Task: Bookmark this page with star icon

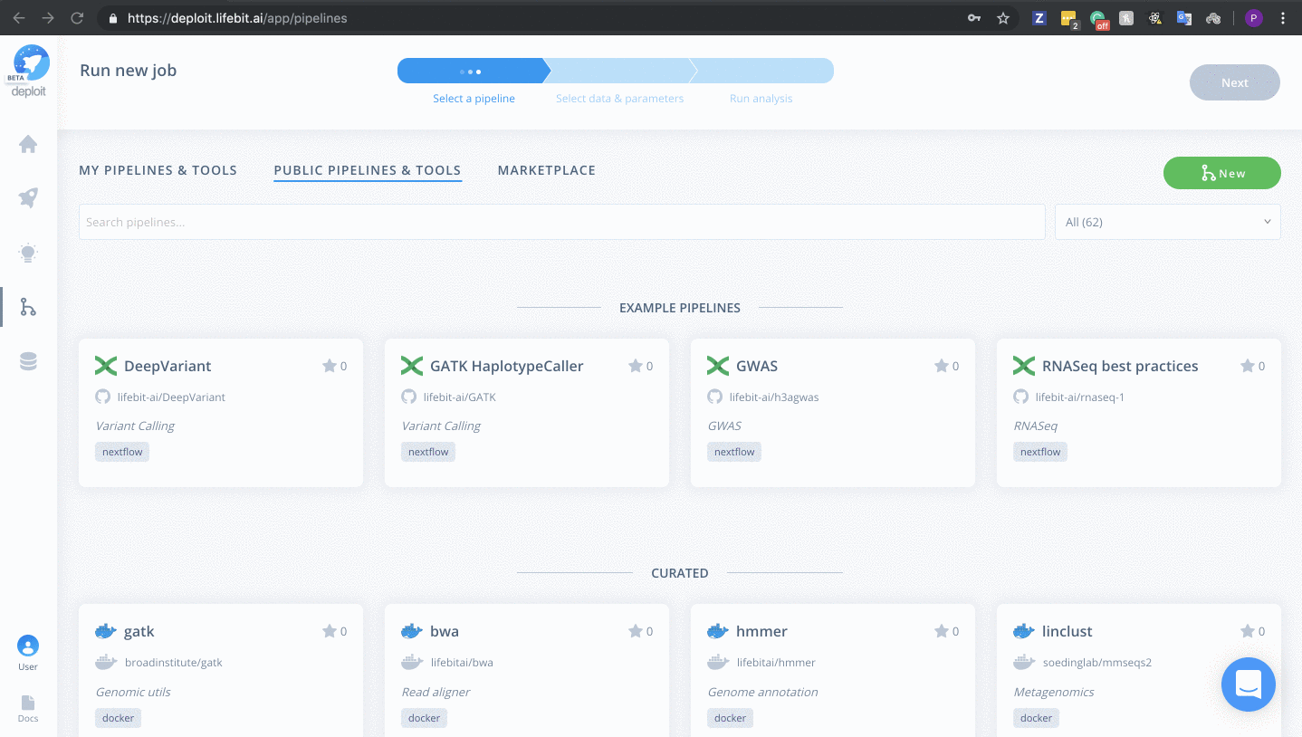Action: pyautogui.click(x=1003, y=17)
